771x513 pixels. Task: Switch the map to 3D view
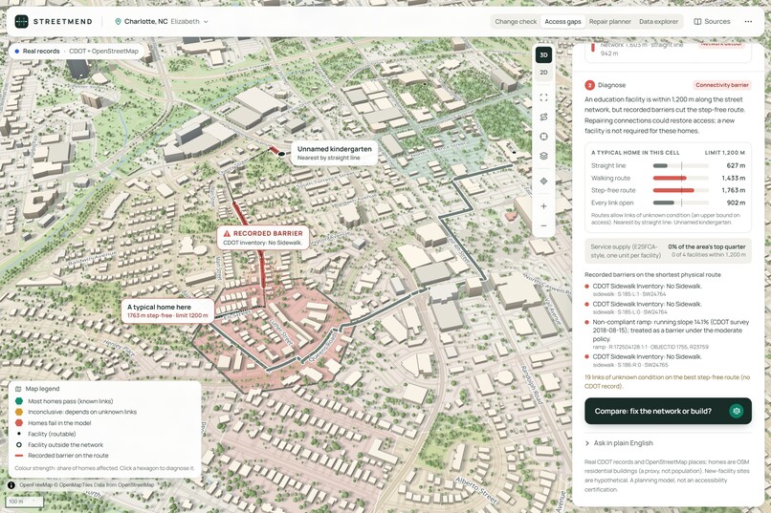click(x=543, y=55)
